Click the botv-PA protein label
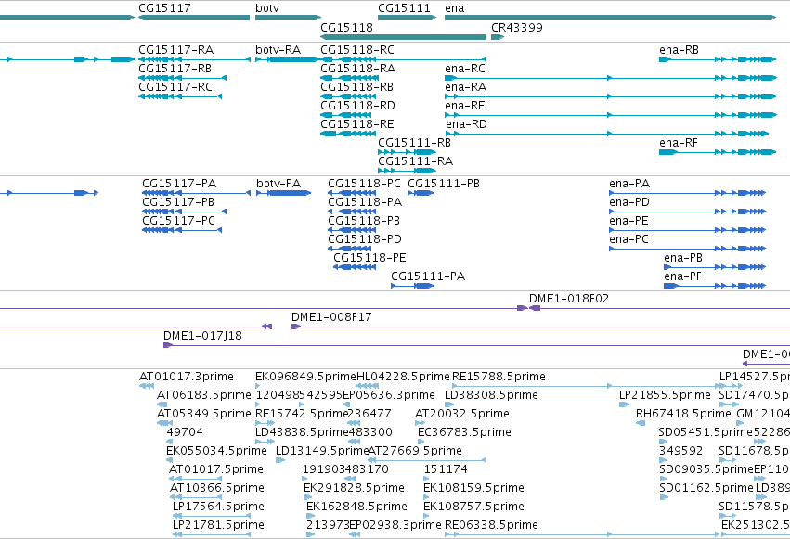The image size is (790, 539). tap(278, 184)
